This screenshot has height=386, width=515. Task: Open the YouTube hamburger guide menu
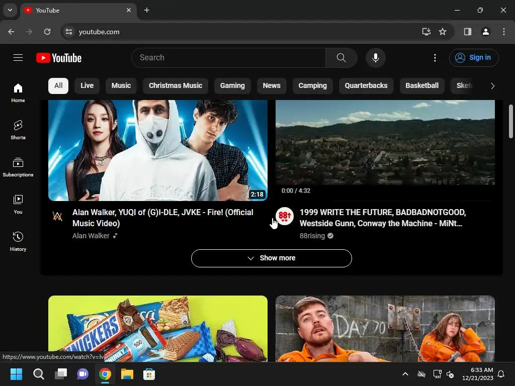click(x=18, y=58)
